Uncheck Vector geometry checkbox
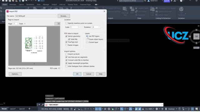The image size is (200, 112). (x=66, y=36)
